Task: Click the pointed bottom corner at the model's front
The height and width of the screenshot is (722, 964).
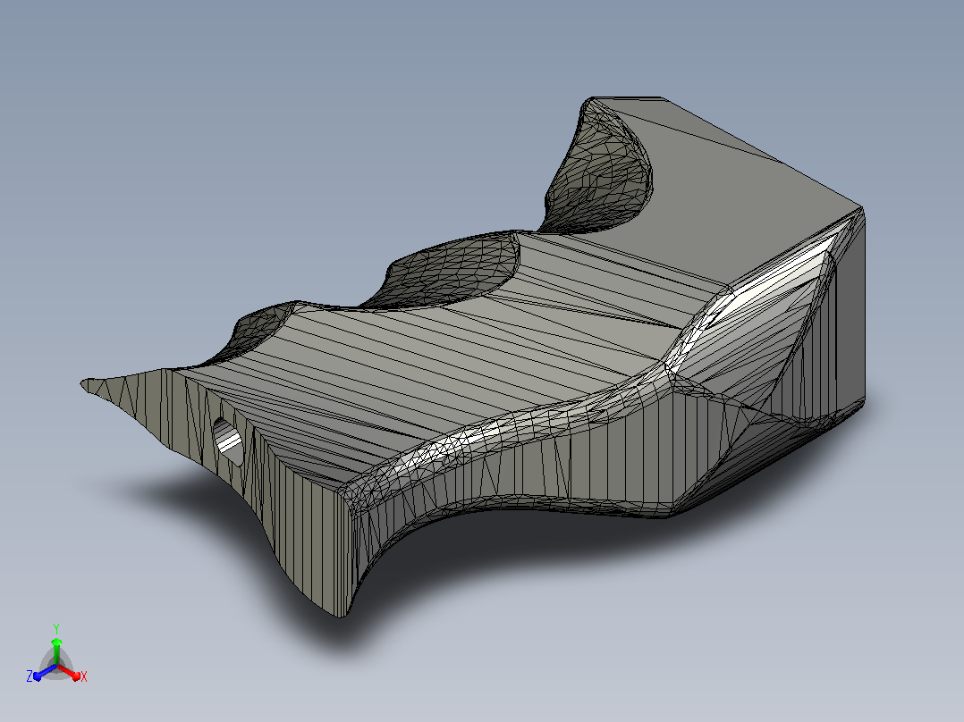Action: [x=340, y=613]
